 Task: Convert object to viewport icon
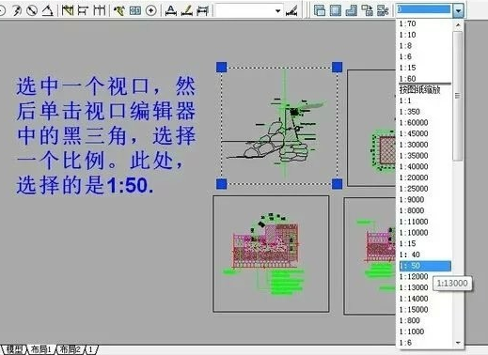coord(368,10)
